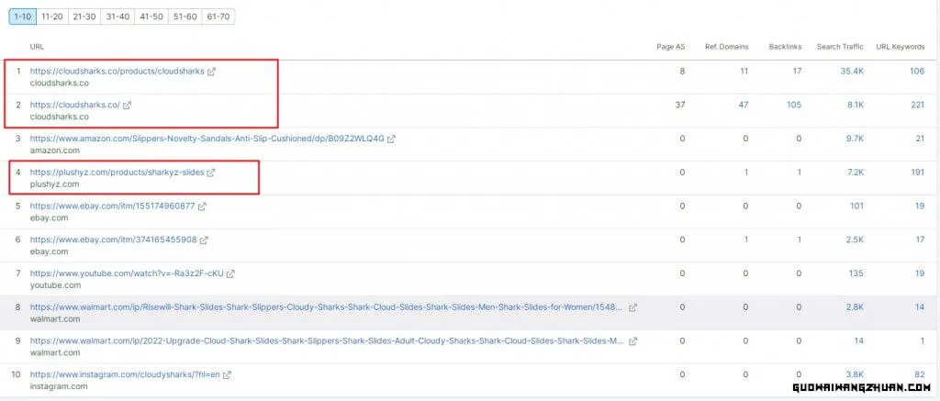Click the 221 URL keywords value
The width and height of the screenshot is (940, 401).
(917, 105)
